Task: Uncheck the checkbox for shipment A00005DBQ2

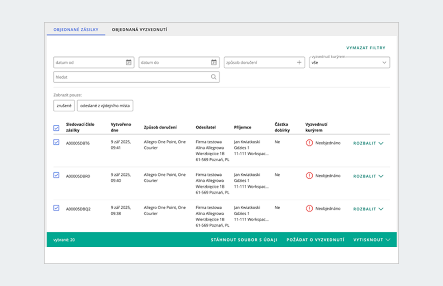Action: (x=56, y=208)
